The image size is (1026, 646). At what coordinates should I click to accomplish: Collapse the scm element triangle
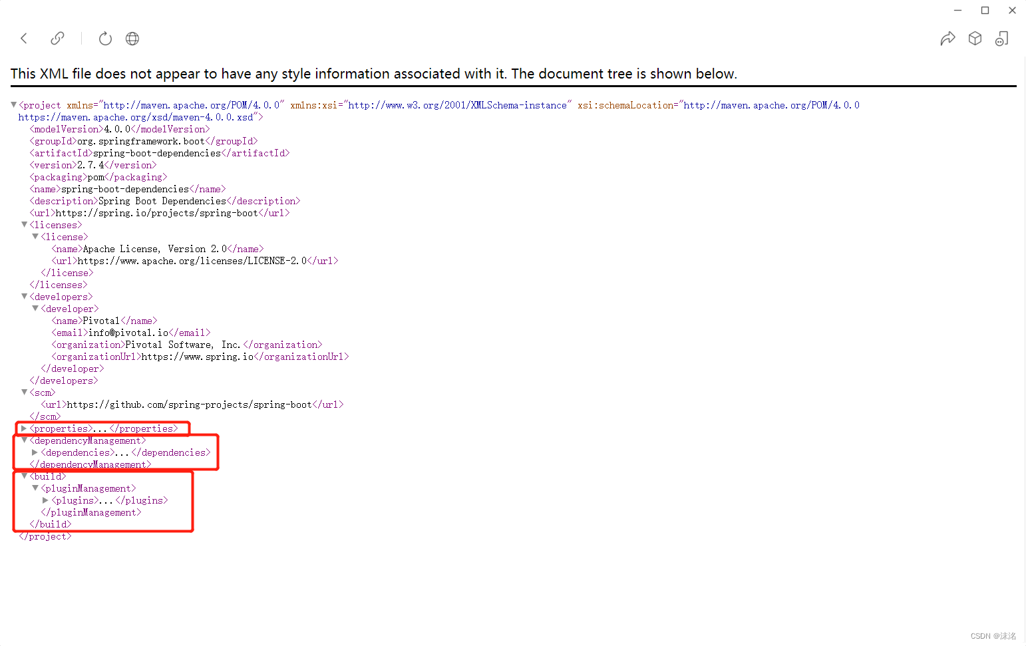[x=23, y=393]
